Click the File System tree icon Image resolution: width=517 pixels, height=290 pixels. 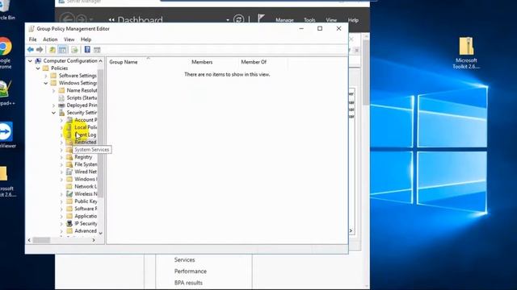[x=69, y=164]
